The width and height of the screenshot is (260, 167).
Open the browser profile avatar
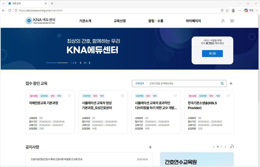click(233, 10)
